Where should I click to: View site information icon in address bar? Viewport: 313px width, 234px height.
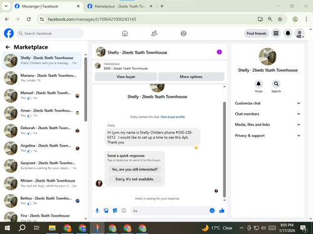click(x=42, y=19)
